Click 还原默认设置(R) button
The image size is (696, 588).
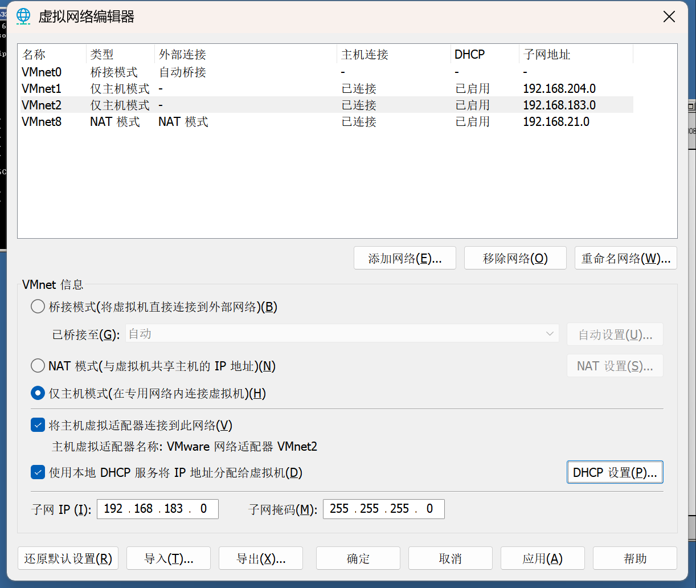tap(68, 558)
